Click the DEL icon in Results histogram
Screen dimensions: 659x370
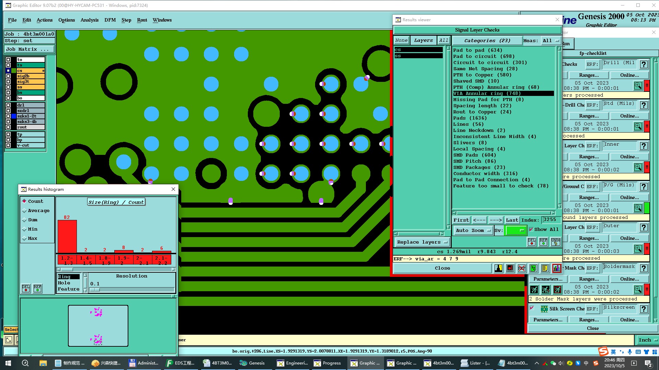[26, 288]
